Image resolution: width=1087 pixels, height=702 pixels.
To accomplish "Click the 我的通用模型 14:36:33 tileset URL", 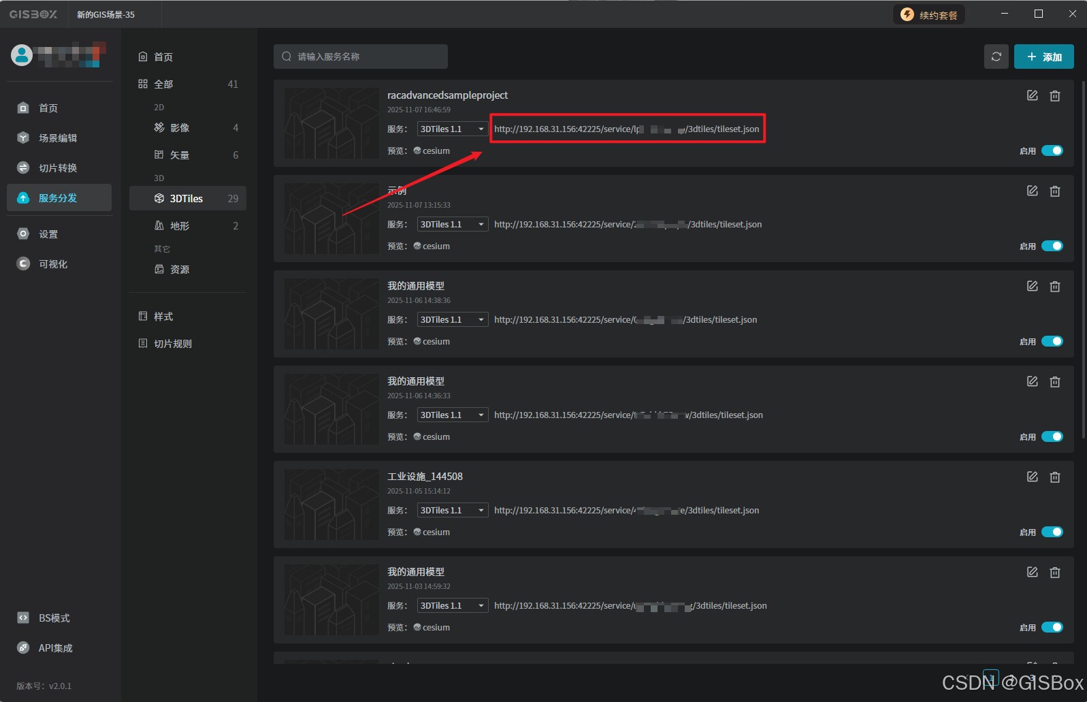I will pos(629,415).
